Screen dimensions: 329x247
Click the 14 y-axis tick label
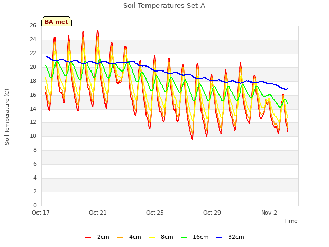pyautogui.click(x=33, y=109)
